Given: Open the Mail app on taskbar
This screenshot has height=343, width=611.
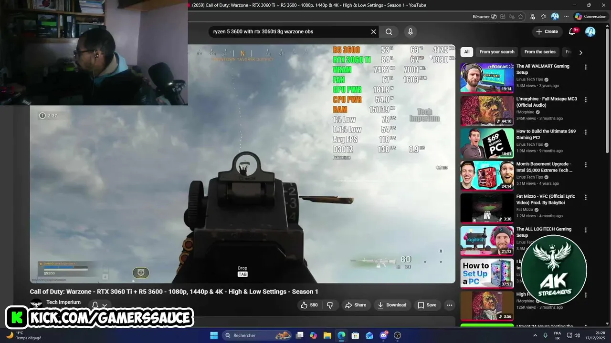Looking at the screenshot, I should (369, 335).
